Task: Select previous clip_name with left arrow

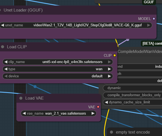Action: click(x=6, y=62)
